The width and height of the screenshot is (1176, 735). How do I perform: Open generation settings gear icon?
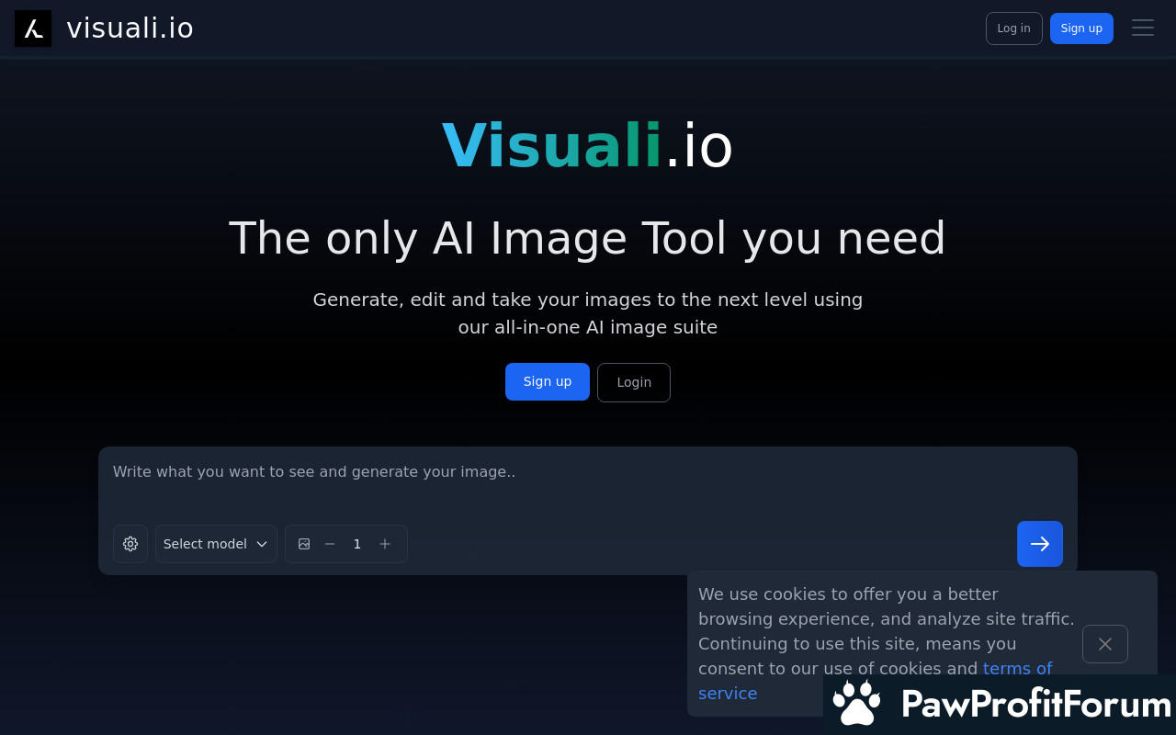tap(130, 544)
